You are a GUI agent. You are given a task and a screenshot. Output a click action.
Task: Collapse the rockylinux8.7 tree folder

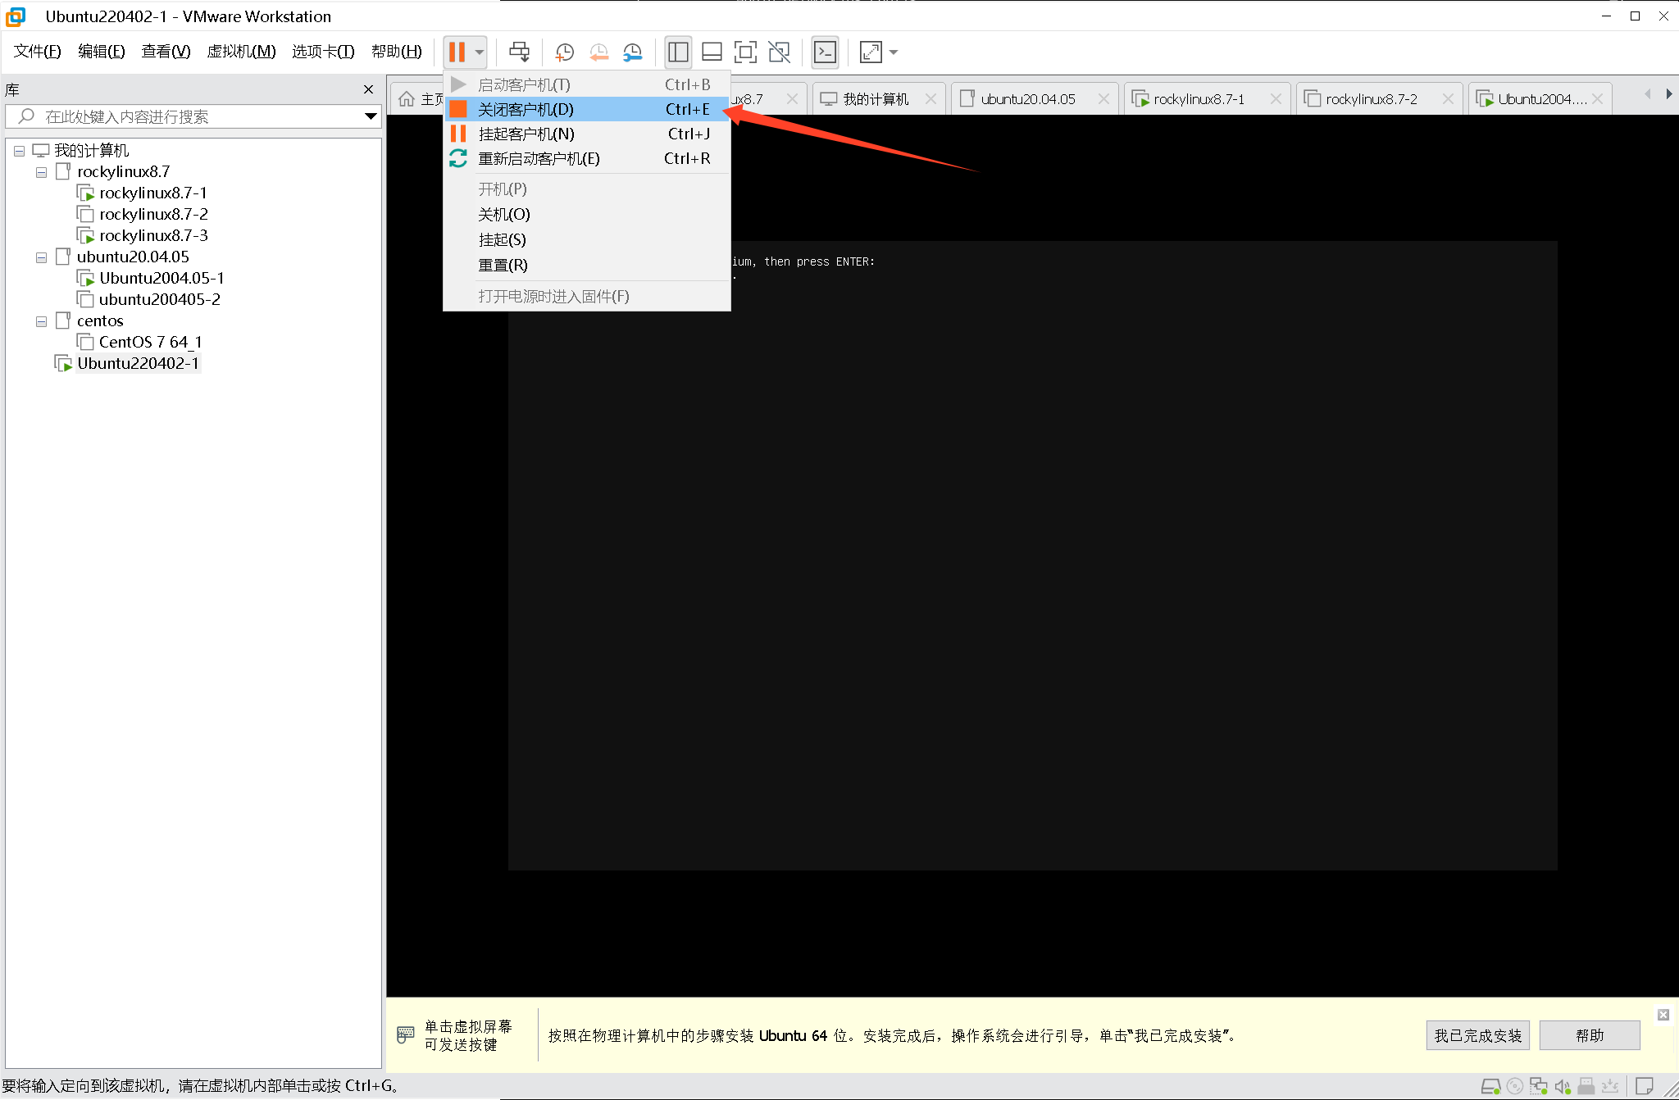[41, 172]
